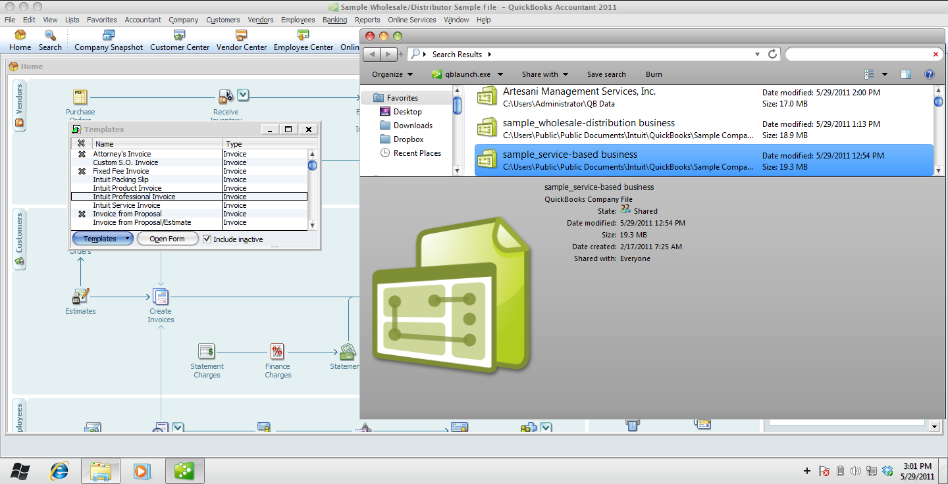Open the Windows Start menu
This screenshot has height=484, width=948.
(x=20, y=471)
